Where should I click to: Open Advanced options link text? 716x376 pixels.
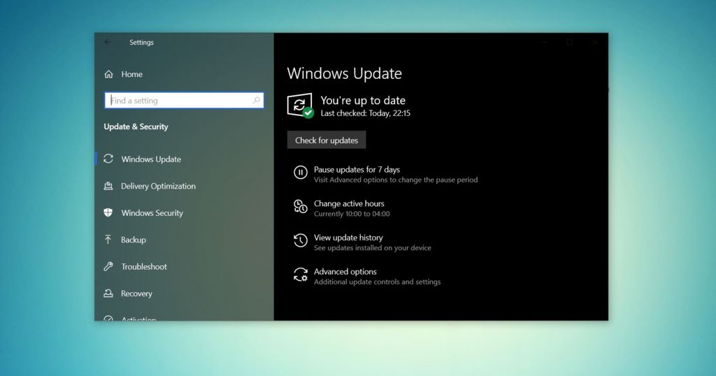(345, 272)
